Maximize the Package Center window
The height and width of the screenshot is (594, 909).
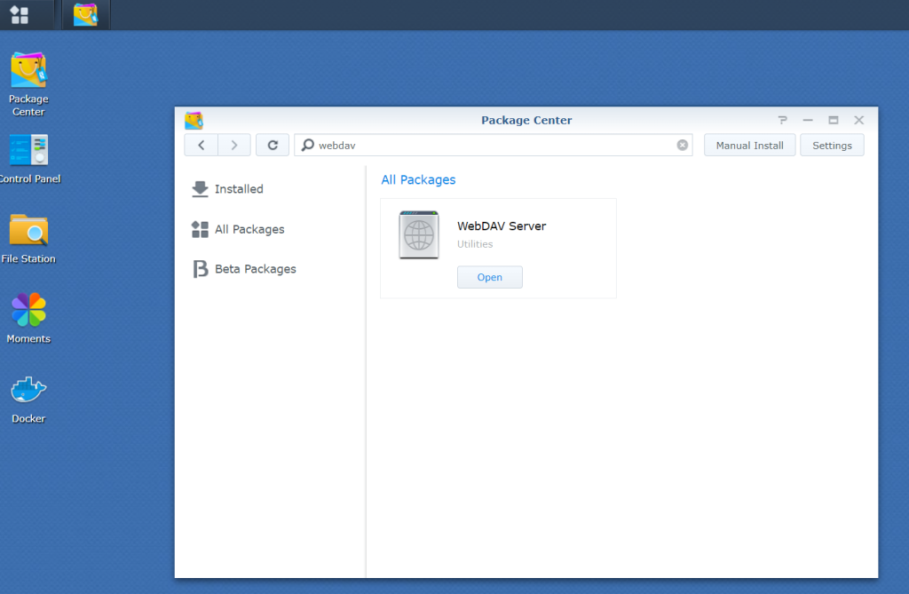(x=833, y=120)
